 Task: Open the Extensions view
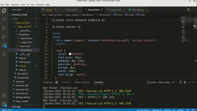(4, 45)
